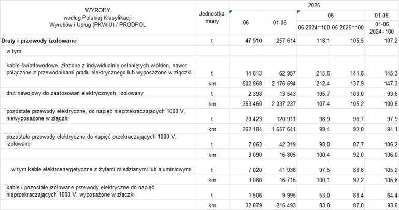Click the "w tym kable elektroenergetyczne" row label
Viewport: 399px width, 210px height.
[104, 169]
